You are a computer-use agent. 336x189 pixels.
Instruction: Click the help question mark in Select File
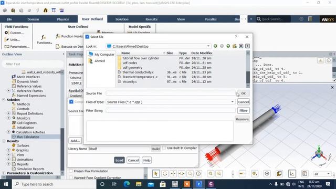pos(236,37)
